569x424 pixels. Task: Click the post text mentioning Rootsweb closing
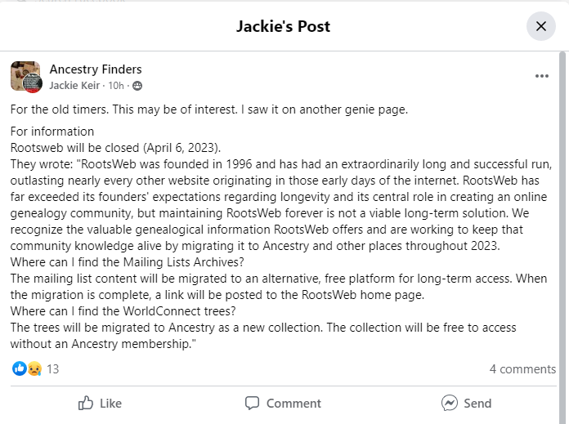coord(115,148)
